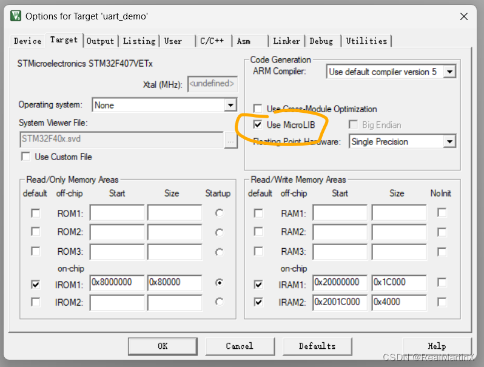Click the Cancel button
The height and width of the screenshot is (367, 484).
click(240, 346)
